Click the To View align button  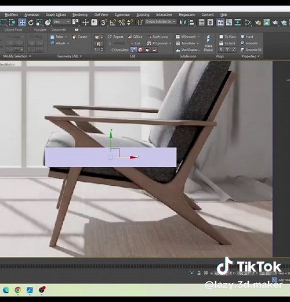(227, 37)
